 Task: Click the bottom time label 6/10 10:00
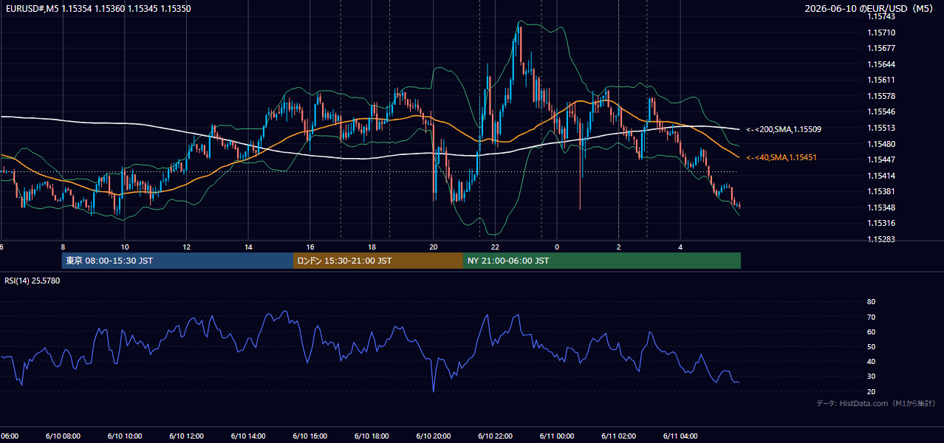tap(125, 436)
